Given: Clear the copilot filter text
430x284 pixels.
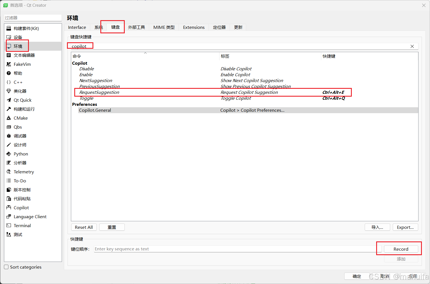Looking at the screenshot, I should pos(412,46).
